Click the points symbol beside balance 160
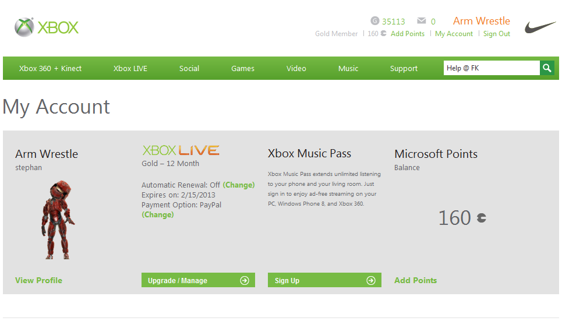This screenshot has height=328, width=562. pyautogui.click(x=482, y=217)
